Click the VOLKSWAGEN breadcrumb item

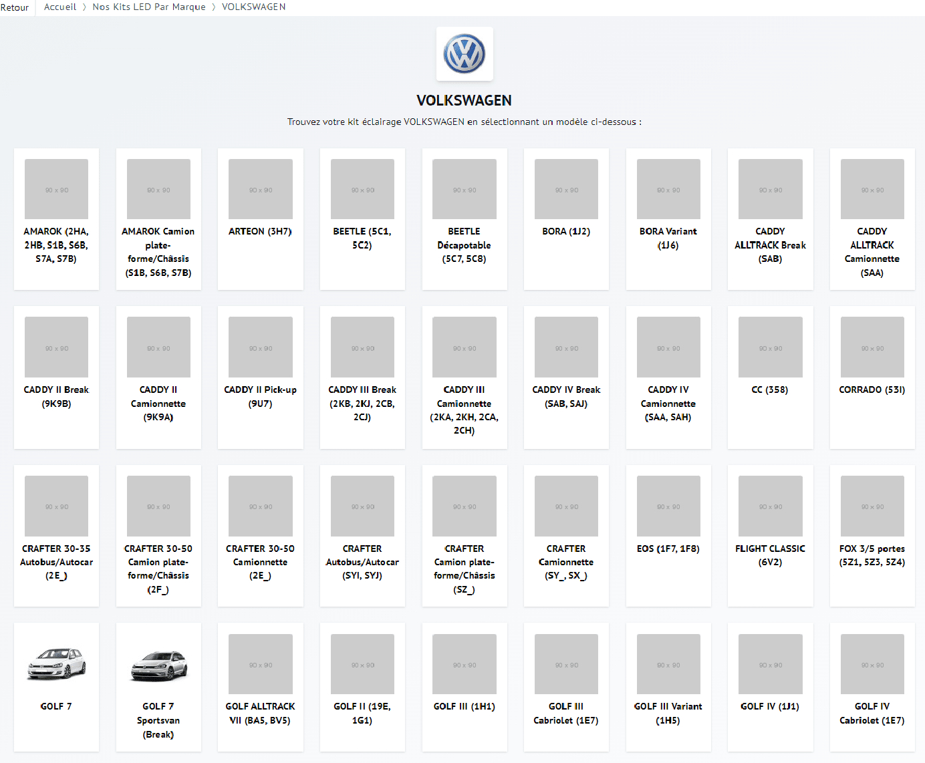(253, 7)
